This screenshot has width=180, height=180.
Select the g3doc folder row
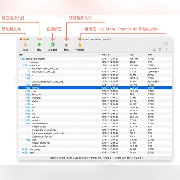pos(95,101)
